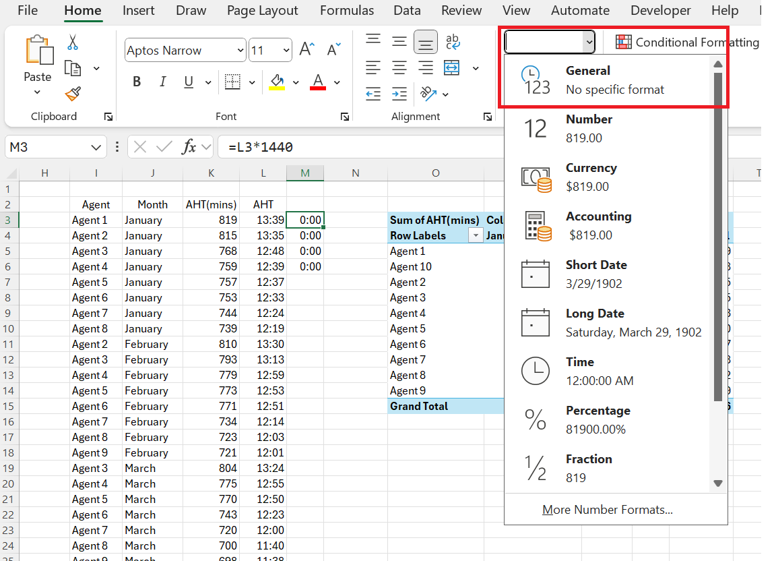Open Alignment settings dialog launcher

[488, 117]
